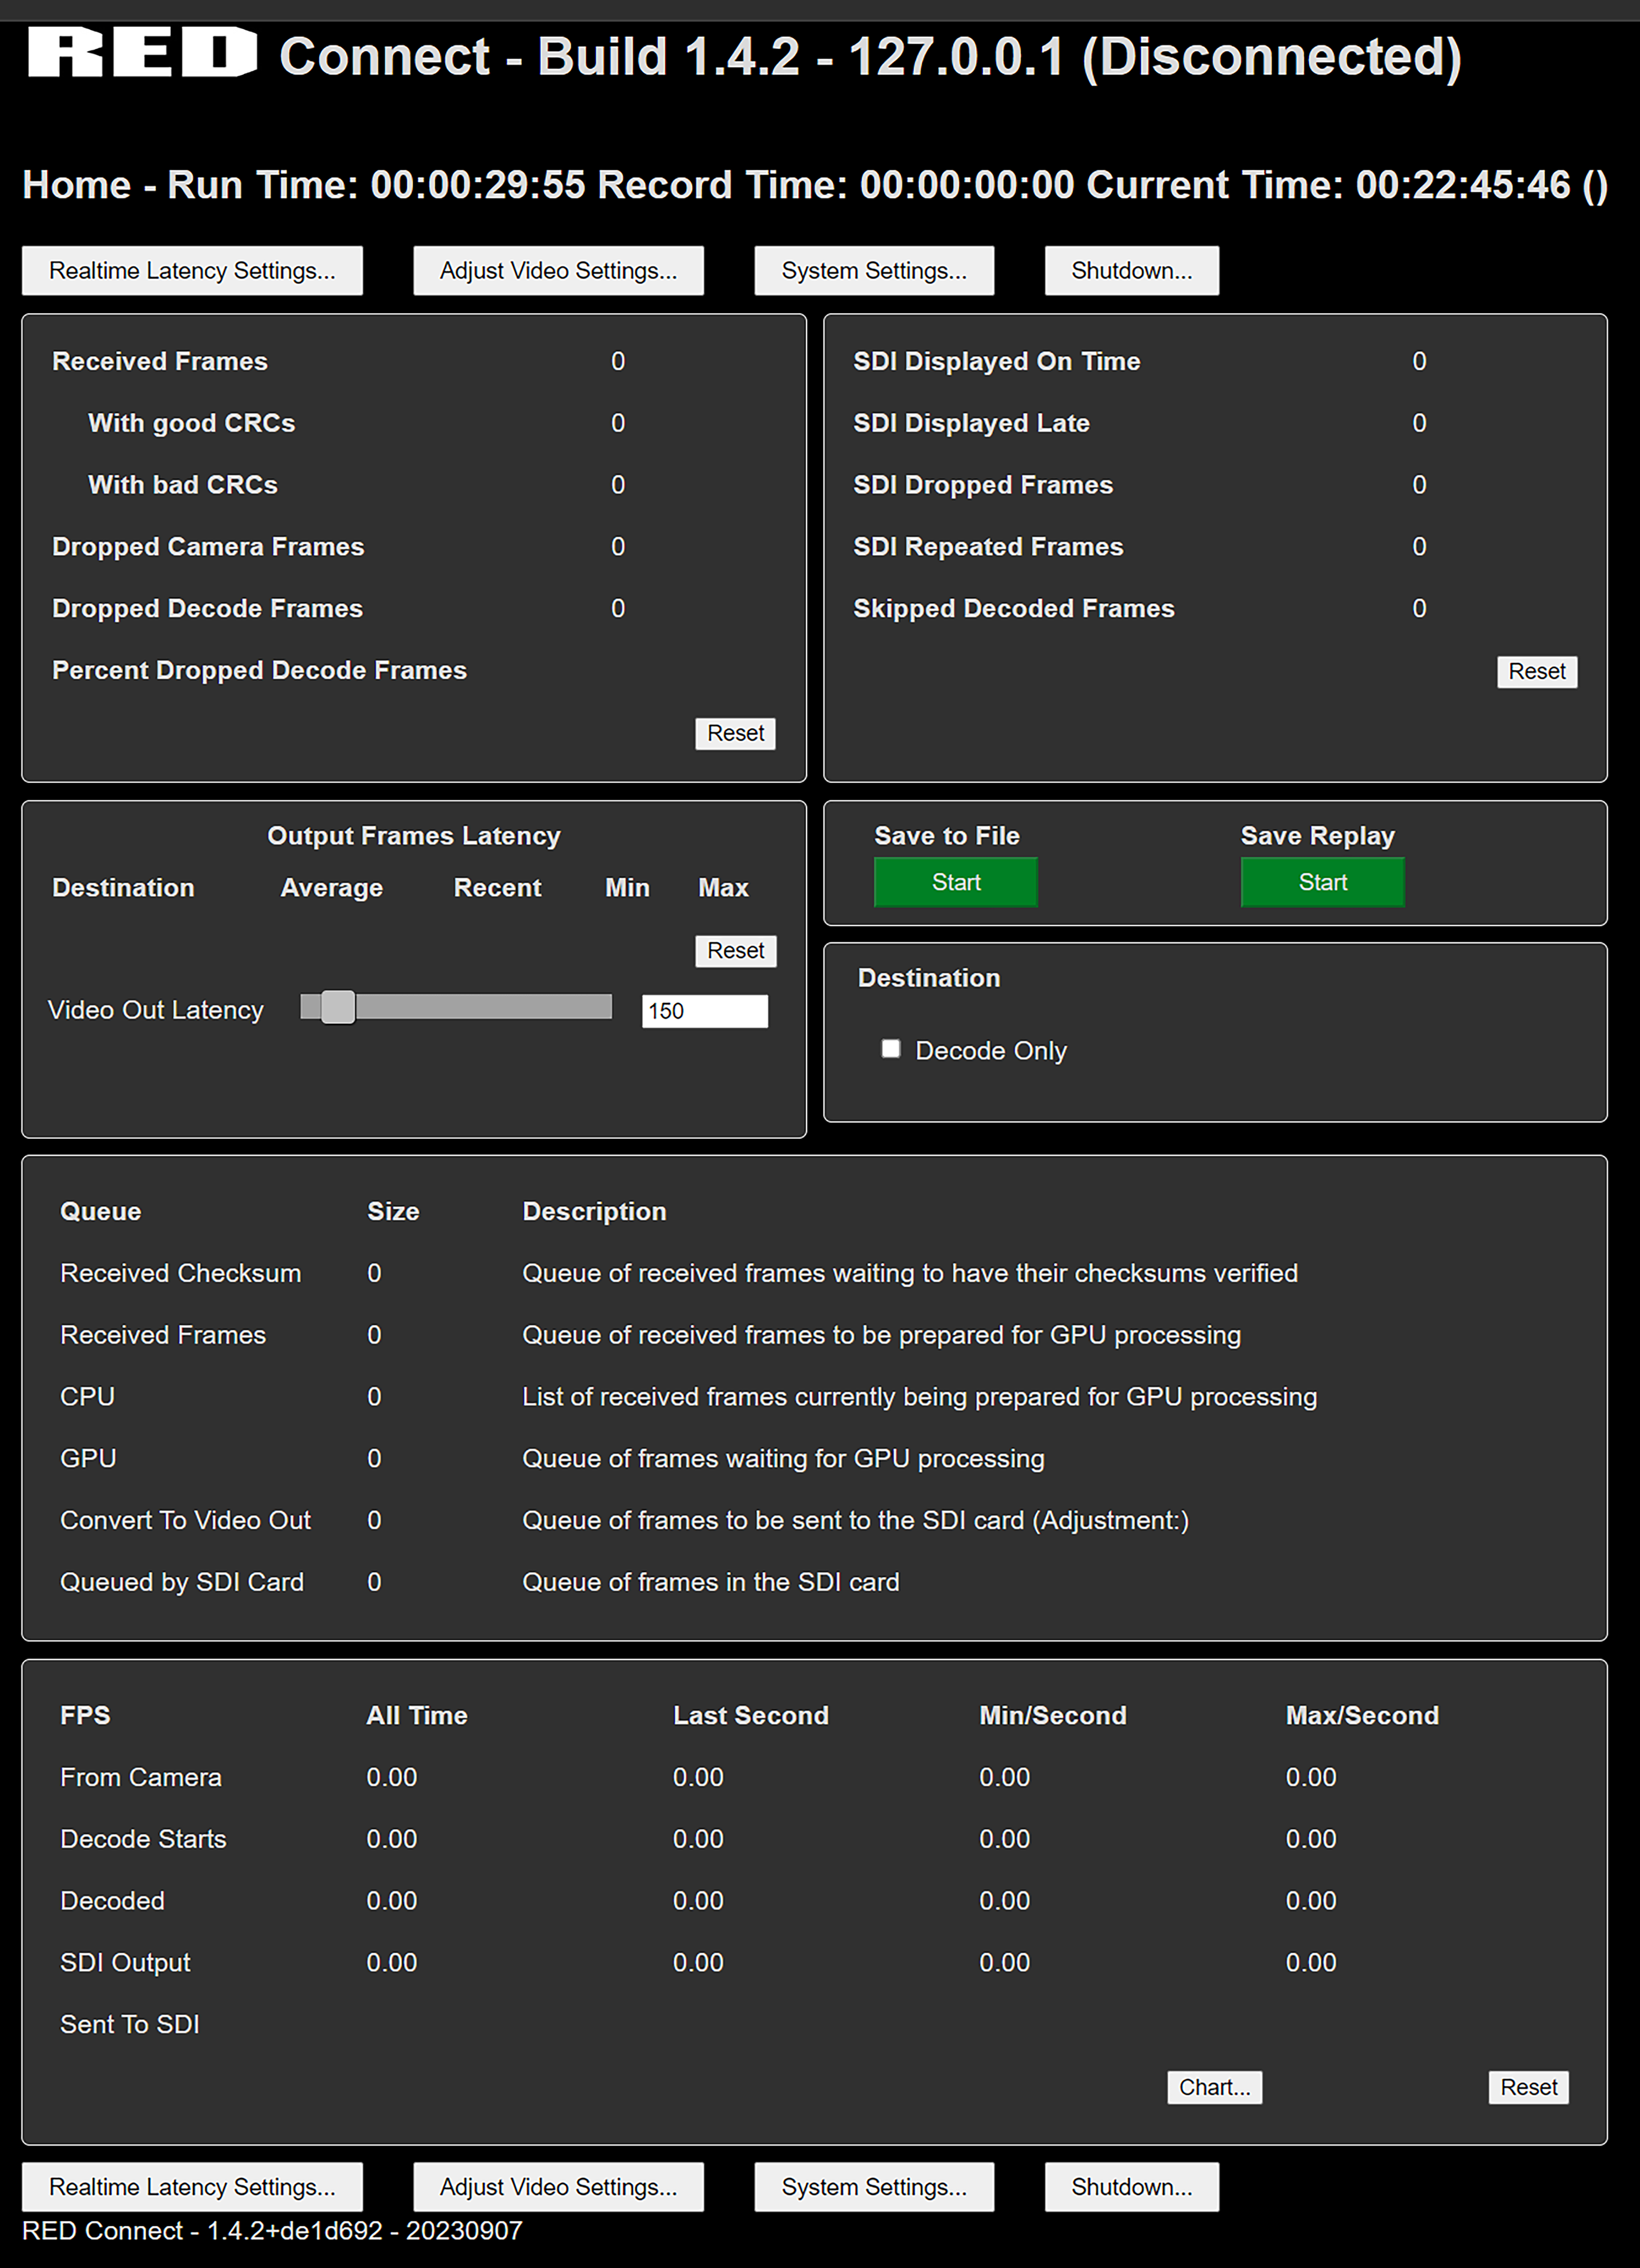Screen dimensions: 1640x2268
Task: Click the SDI Repeated Frames label
Action: tap(988, 547)
